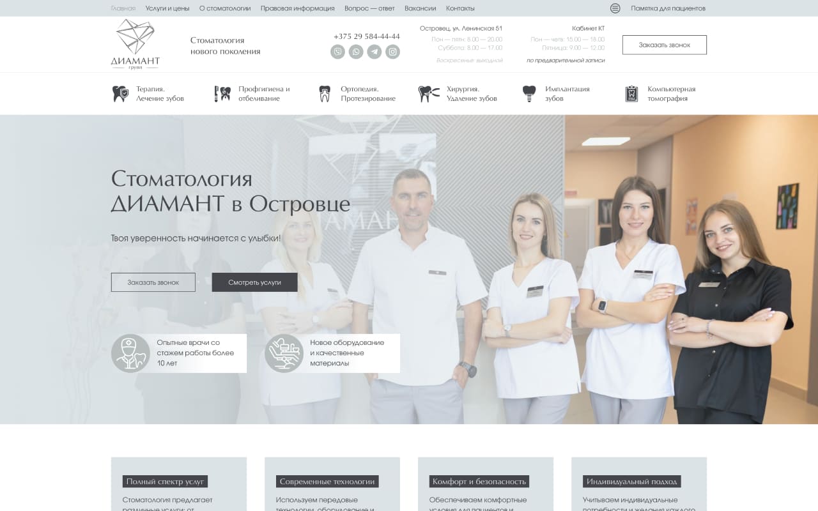Open the Услуги и цены menu item
Screen dimensions: 818x511
[x=167, y=8]
